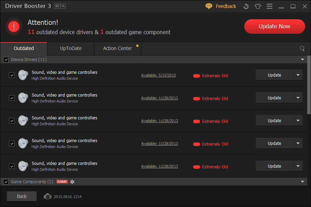The height and width of the screenshot is (207, 311).
Task: Switch to the UpToDate tab
Action: (71, 49)
